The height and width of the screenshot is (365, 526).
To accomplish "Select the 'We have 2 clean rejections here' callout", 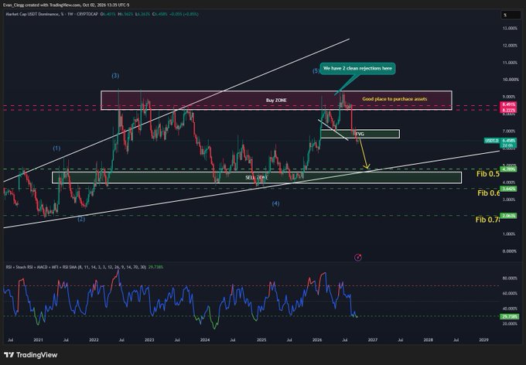I will coord(357,68).
